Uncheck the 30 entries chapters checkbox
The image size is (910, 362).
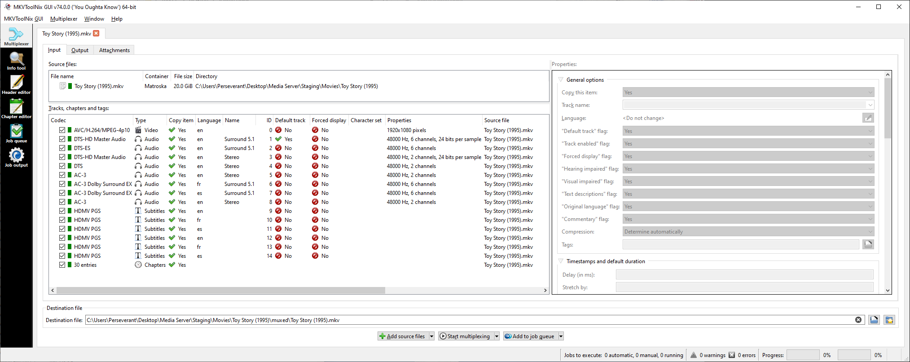tap(62, 265)
